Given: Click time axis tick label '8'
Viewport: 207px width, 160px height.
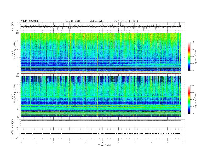Looking at the screenshot, I should click(x=151, y=142).
